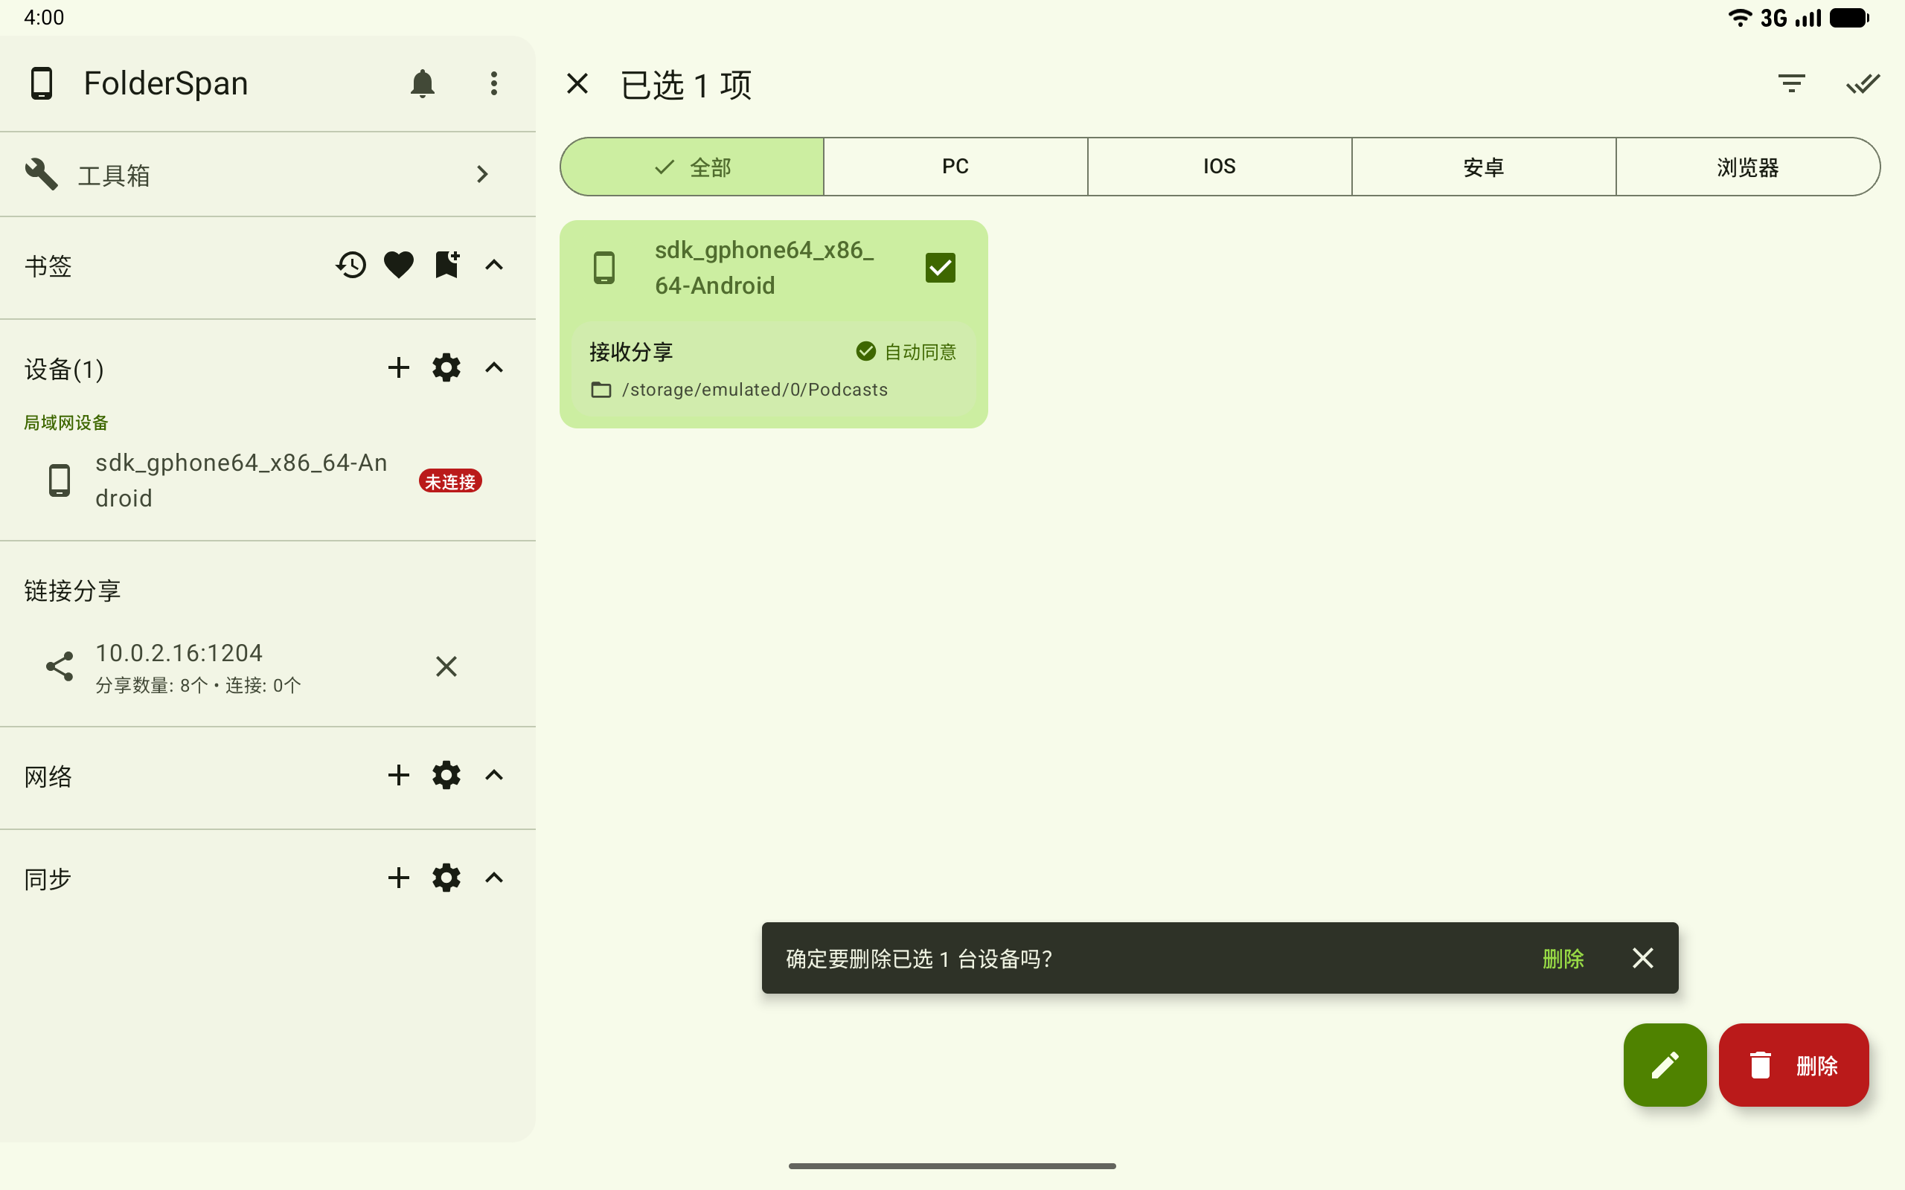Open bookmark history clock icon
This screenshot has width=1905, height=1190.
(351, 266)
